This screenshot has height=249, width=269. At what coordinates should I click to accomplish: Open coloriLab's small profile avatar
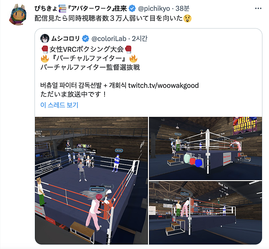(x=45, y=38)
